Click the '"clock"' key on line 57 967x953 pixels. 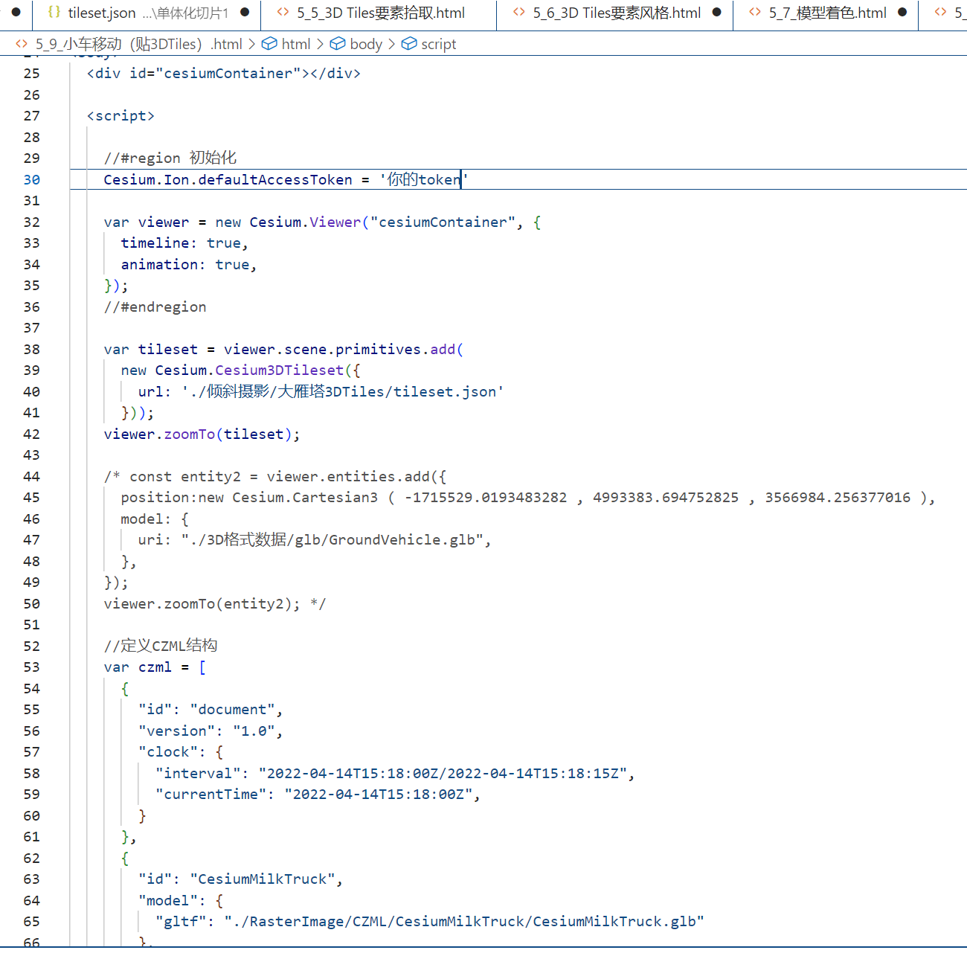(x=168, y=752)
